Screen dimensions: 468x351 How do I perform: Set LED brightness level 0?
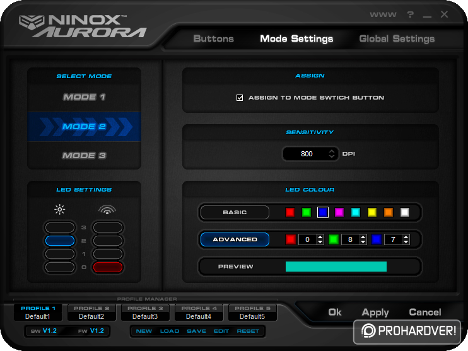pyautogui.click(x=60, y=267)
